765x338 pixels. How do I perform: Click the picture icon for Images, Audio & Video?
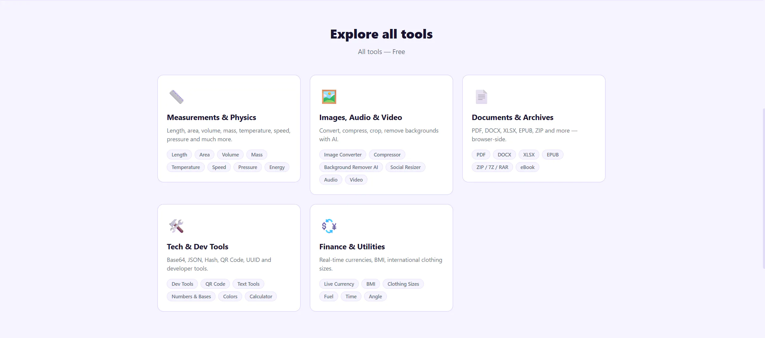click(x=329, y=97)
